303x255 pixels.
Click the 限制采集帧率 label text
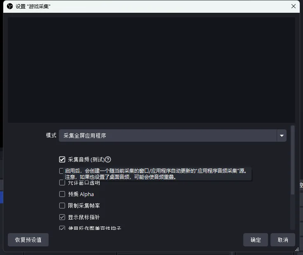(84, 206)
